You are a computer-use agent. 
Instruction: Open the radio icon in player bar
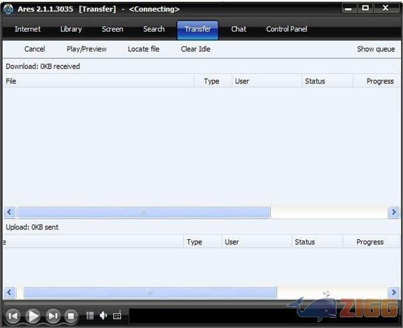(117, 316)
